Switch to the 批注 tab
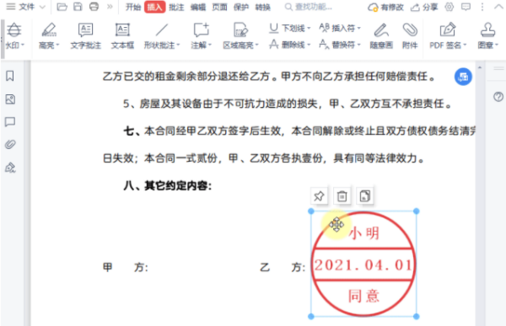The width and height of the screenshot is (506, 326). 176,7
